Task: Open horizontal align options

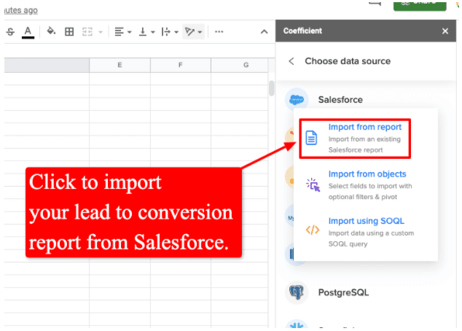Action: pos(122,31)
